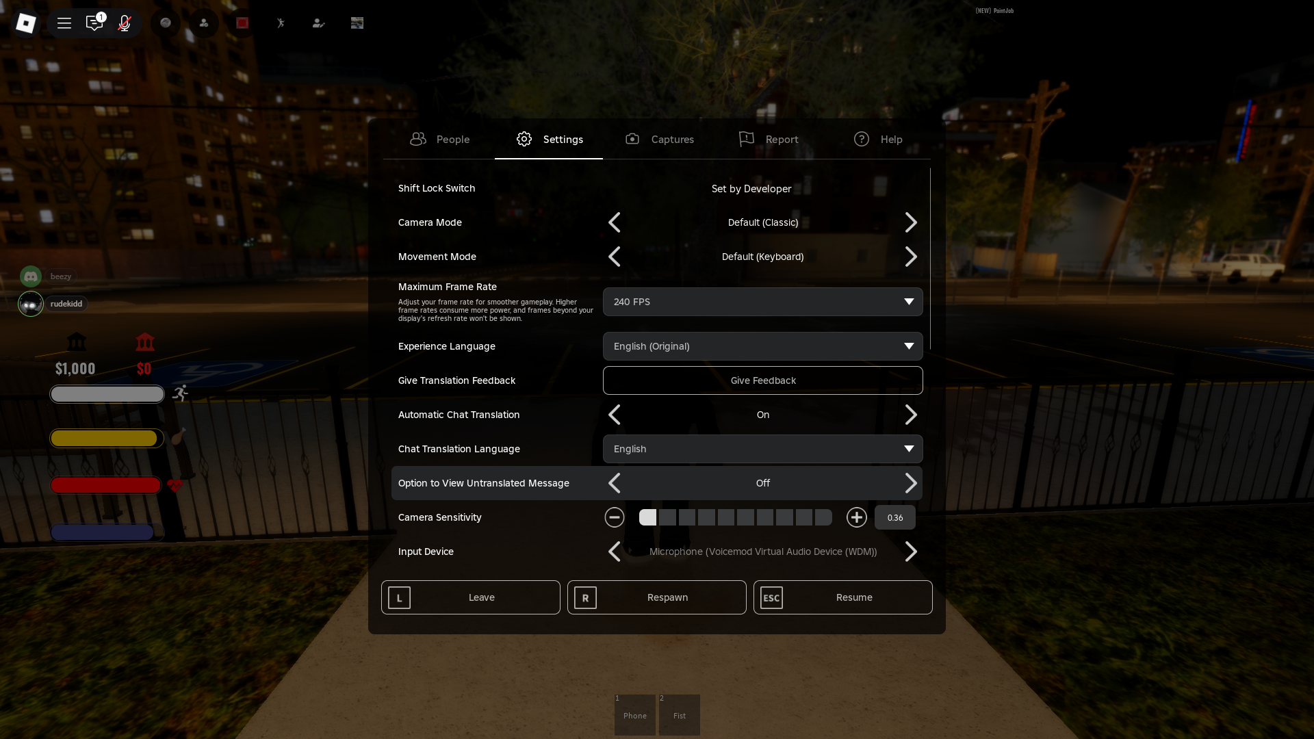
Task: Open the chat icon with notification badge
Action: point(94,23)
